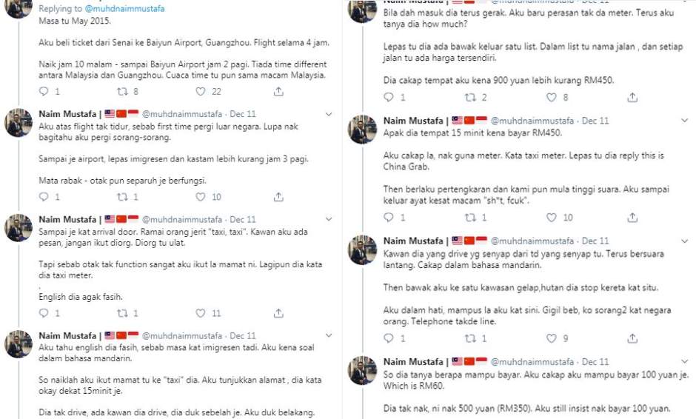Like the 'China Grab' tweet with 10 likes

pyautogui.click(x=551, y=218)
